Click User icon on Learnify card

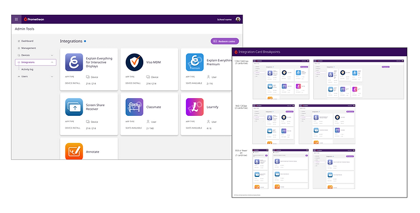click(x=208, y=122)
